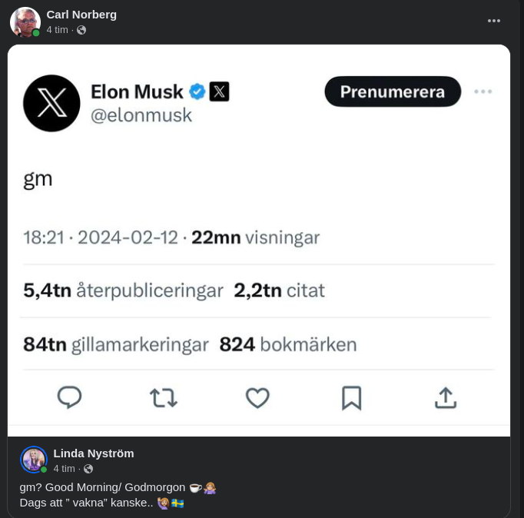This screenshot has height=518, width=524.
Task: Click the reply speech bubble icon
Action: pyautogui.click(x=70, y=397)
